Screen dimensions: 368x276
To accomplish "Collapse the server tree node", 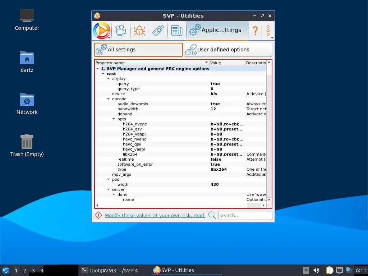I will [x=109, y=189].
